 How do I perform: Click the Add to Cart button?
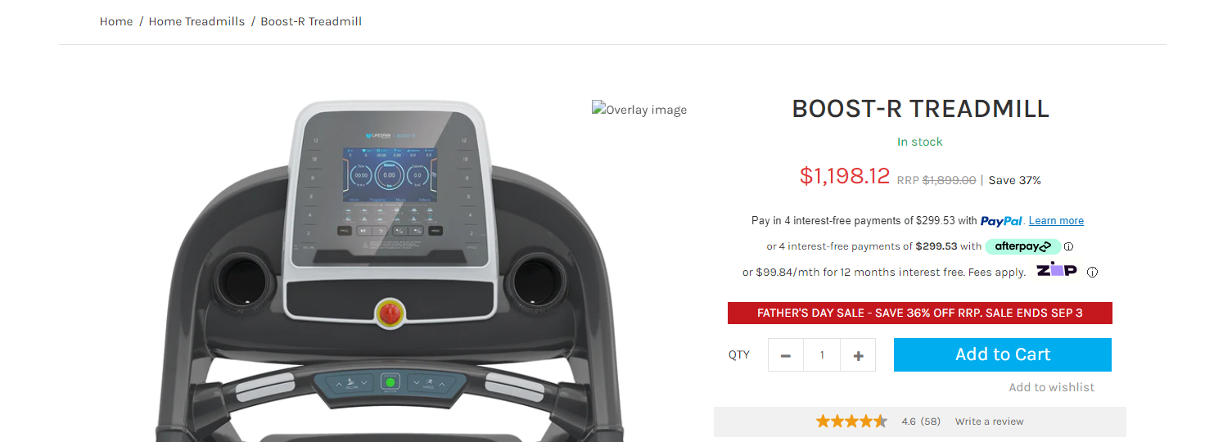point(1003,354)
